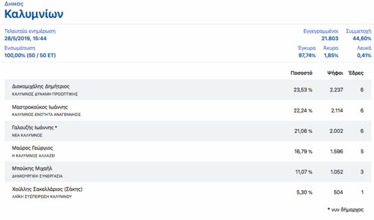Select the Γαλουζής Ιωάννης candidate row
Image resolution: width=374 pixels, height=220 pixels.
pyautogui.click(x=188, y=131)
